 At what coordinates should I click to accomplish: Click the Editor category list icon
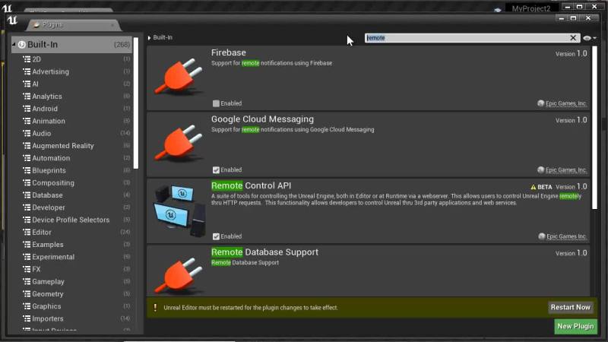click(x=27, y=233)
